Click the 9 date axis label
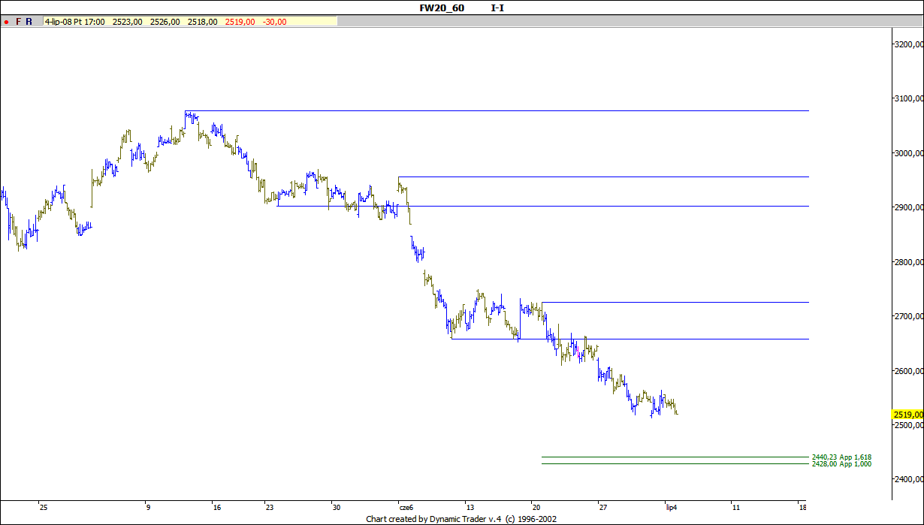 148,507
